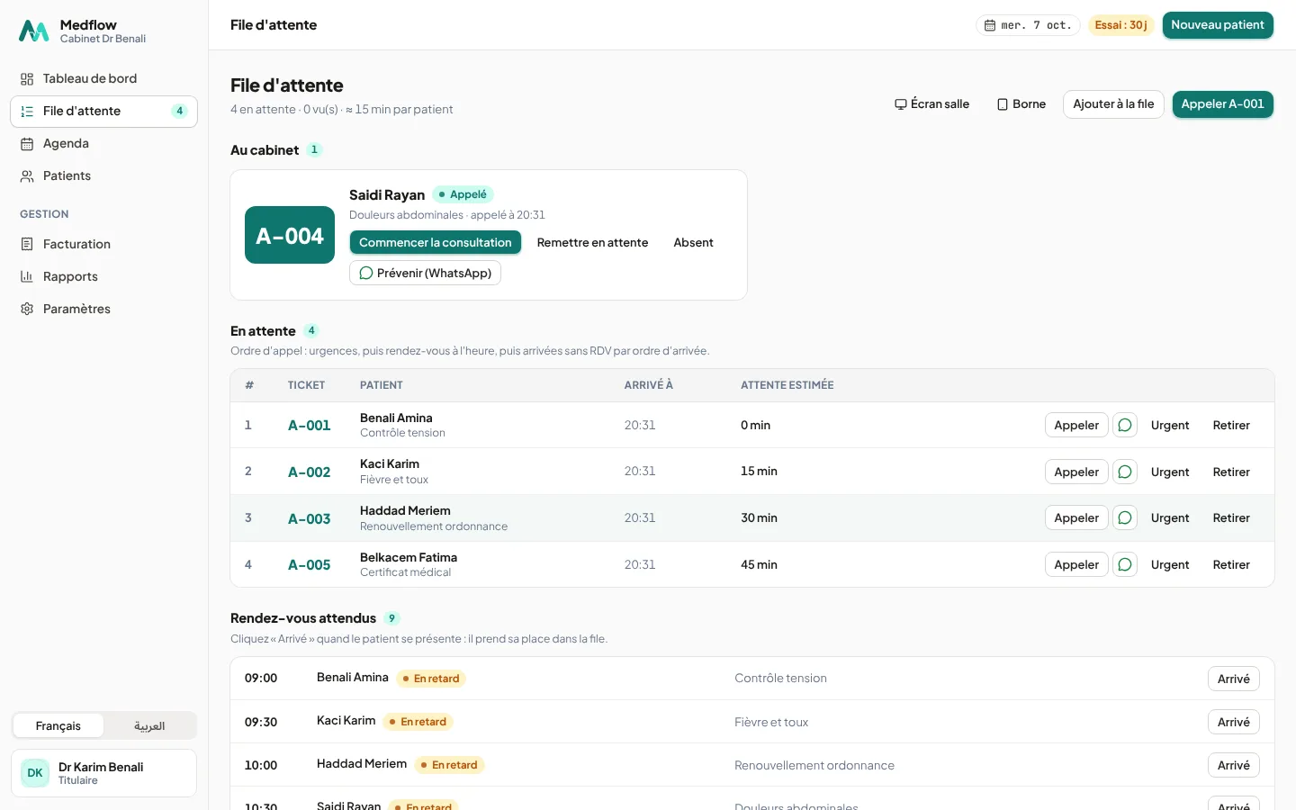
Task: Open the Patients list
Action: point(103,175)
